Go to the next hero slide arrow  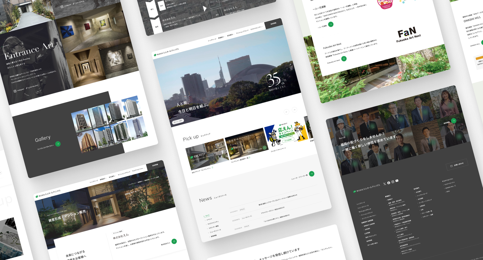pos(294,110)
